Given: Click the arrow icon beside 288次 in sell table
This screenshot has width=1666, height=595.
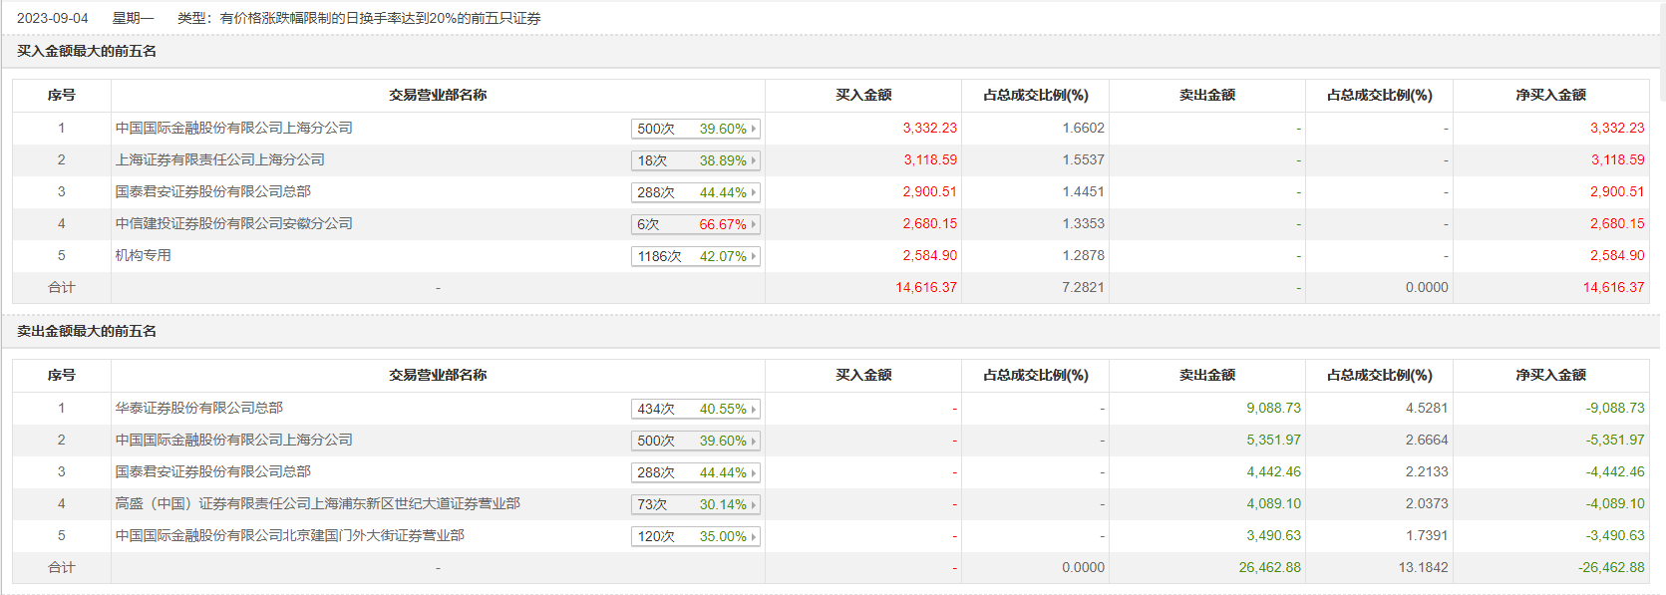Looking at the screenshot, I should 754,472.
